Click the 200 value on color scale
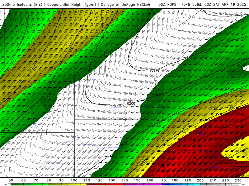This screenshot has height=186, width=249. pos(200,180)
